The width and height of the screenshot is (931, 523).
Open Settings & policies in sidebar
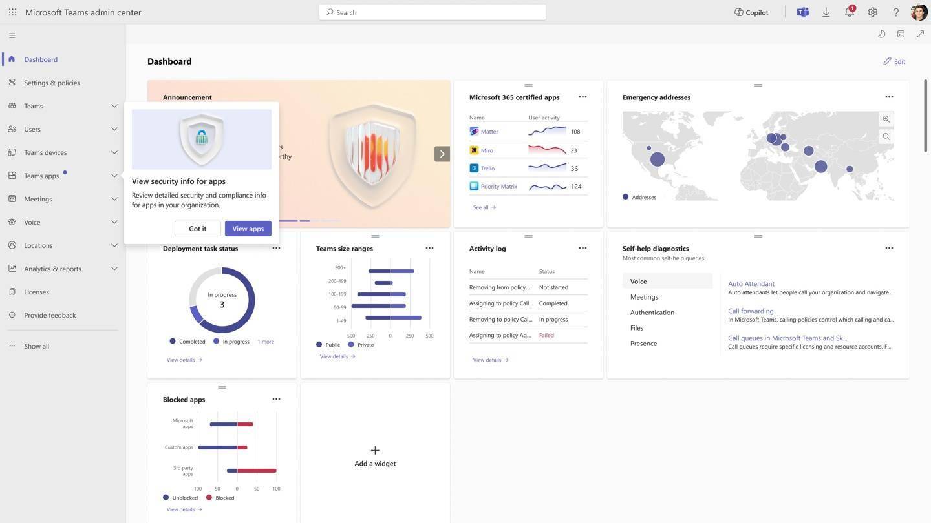coord(63,83)
